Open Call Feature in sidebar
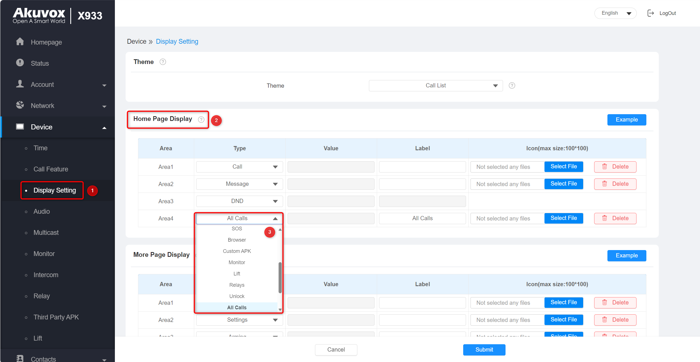Viewport: 700px width, 362px height. tap(51, 169)
